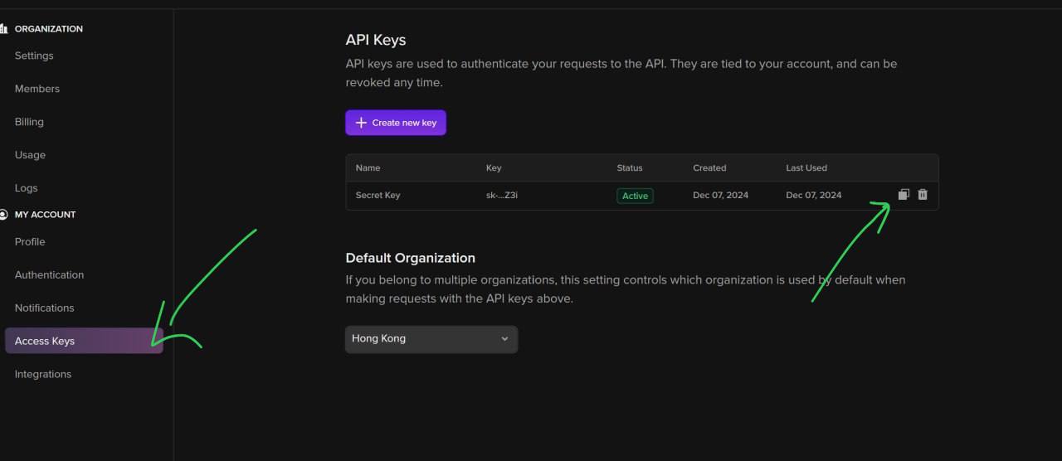
Task: Click the Create new key button
Action: (x=396, y=123)
